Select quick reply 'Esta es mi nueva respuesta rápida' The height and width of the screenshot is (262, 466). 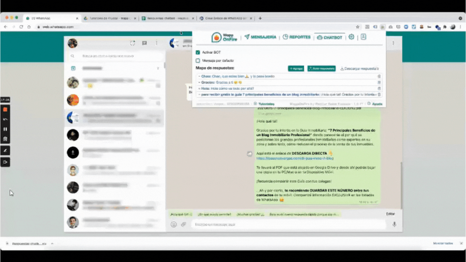[304, 214]
